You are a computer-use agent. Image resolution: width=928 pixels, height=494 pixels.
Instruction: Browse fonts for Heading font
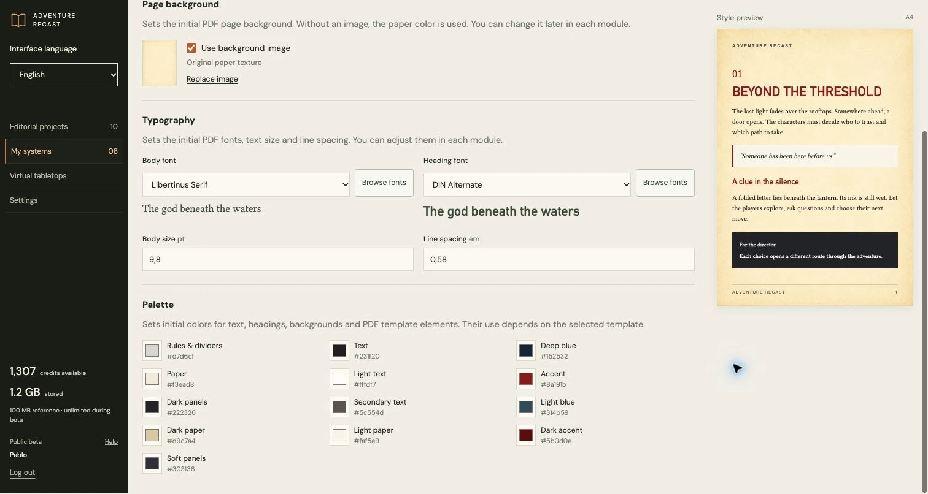[665, 183]
